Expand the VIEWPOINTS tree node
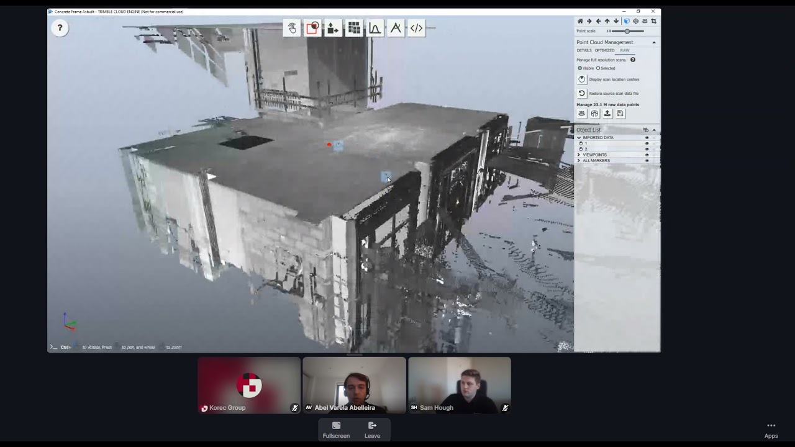Image resolution: width=795 pixels, height=447 pixels. point(579,155)
